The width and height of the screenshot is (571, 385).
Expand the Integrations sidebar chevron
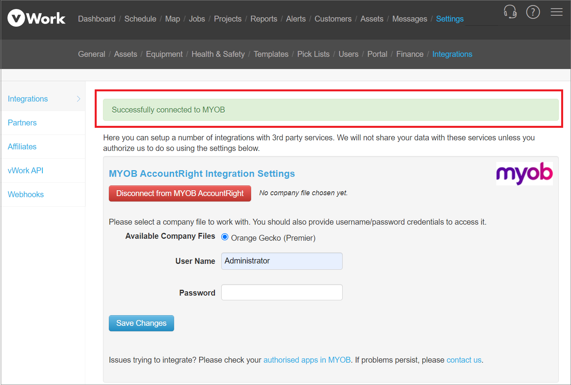point(79,99)
